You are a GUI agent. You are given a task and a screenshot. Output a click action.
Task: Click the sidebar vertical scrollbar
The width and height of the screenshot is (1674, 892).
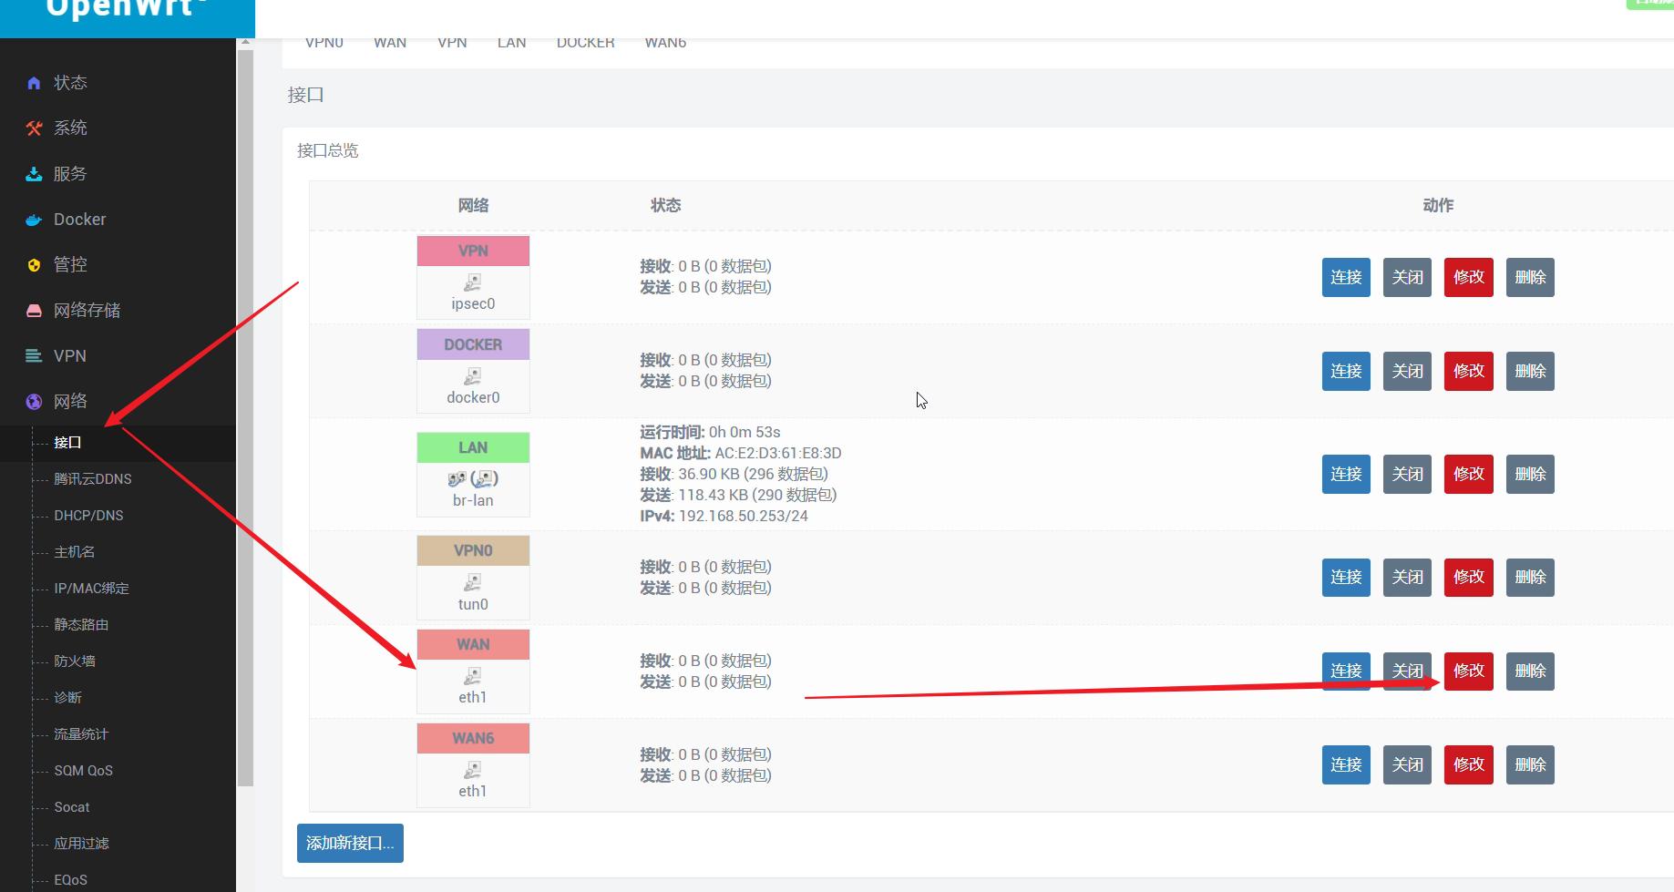coord(245,410)
